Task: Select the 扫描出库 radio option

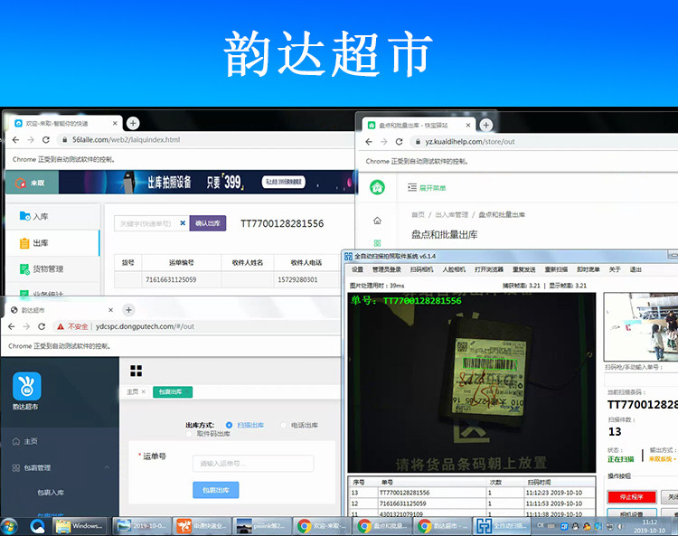Action: [230, 425]
